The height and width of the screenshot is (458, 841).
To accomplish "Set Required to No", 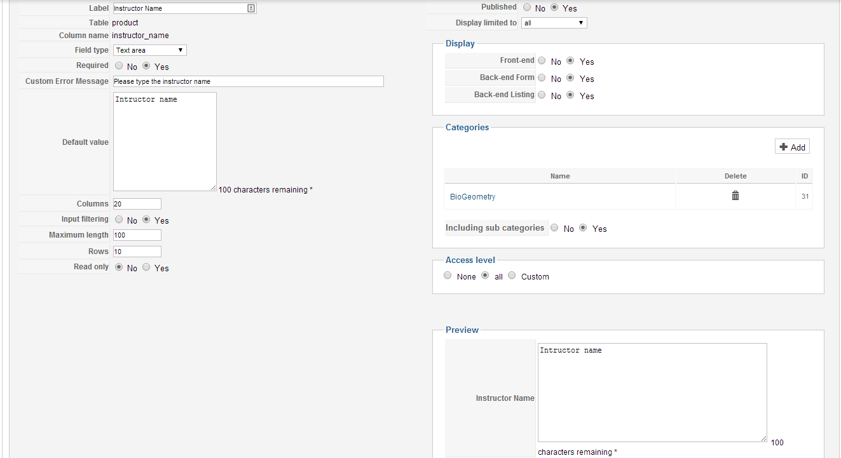I will coord(119,66).
